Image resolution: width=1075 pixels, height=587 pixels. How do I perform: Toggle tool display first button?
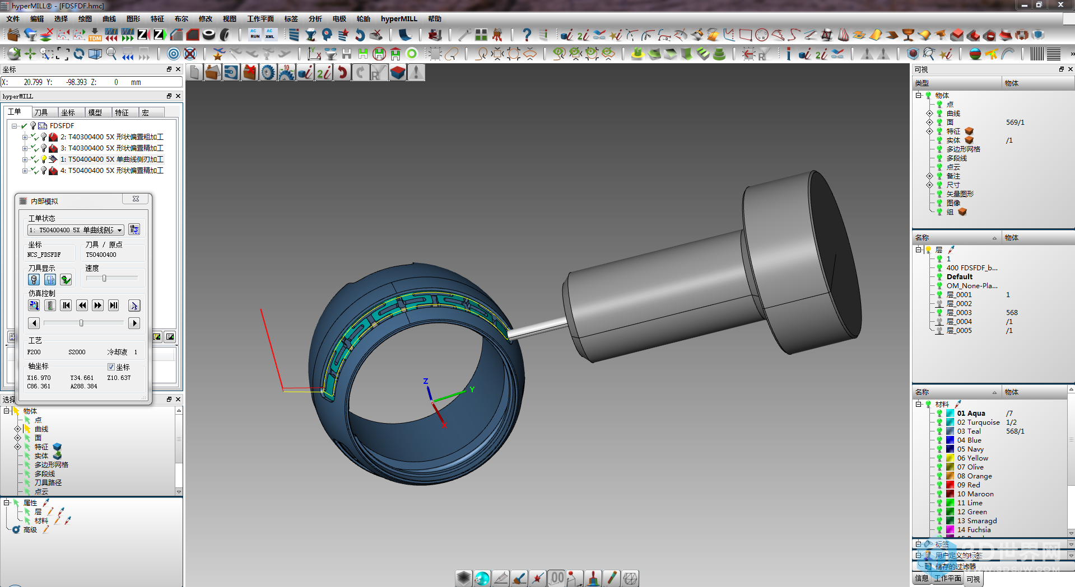click(34, 279)
